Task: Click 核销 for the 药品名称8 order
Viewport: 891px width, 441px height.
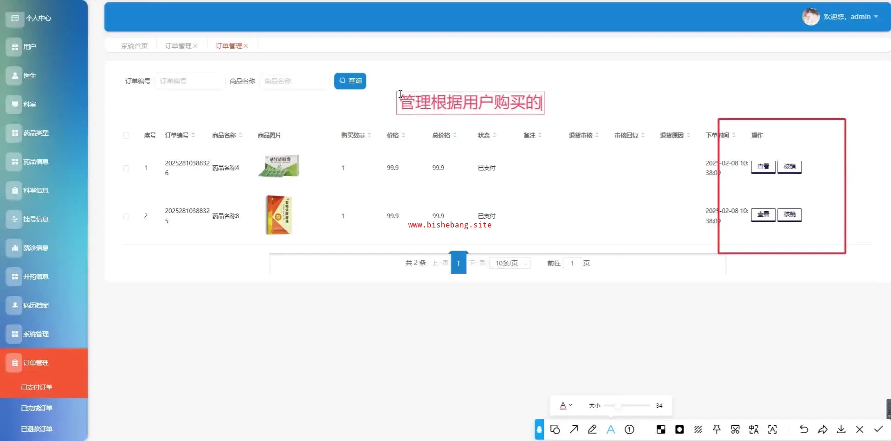Action: (x=789, y=214)
